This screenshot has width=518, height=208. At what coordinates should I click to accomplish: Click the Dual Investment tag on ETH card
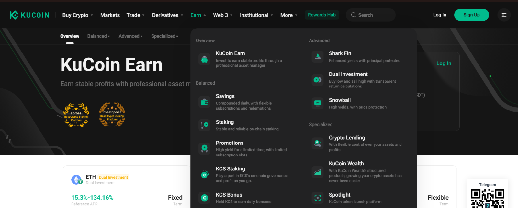click(x=113, y=177)
